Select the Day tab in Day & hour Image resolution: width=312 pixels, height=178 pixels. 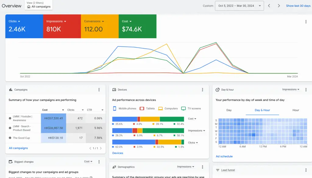pos(229,110)
